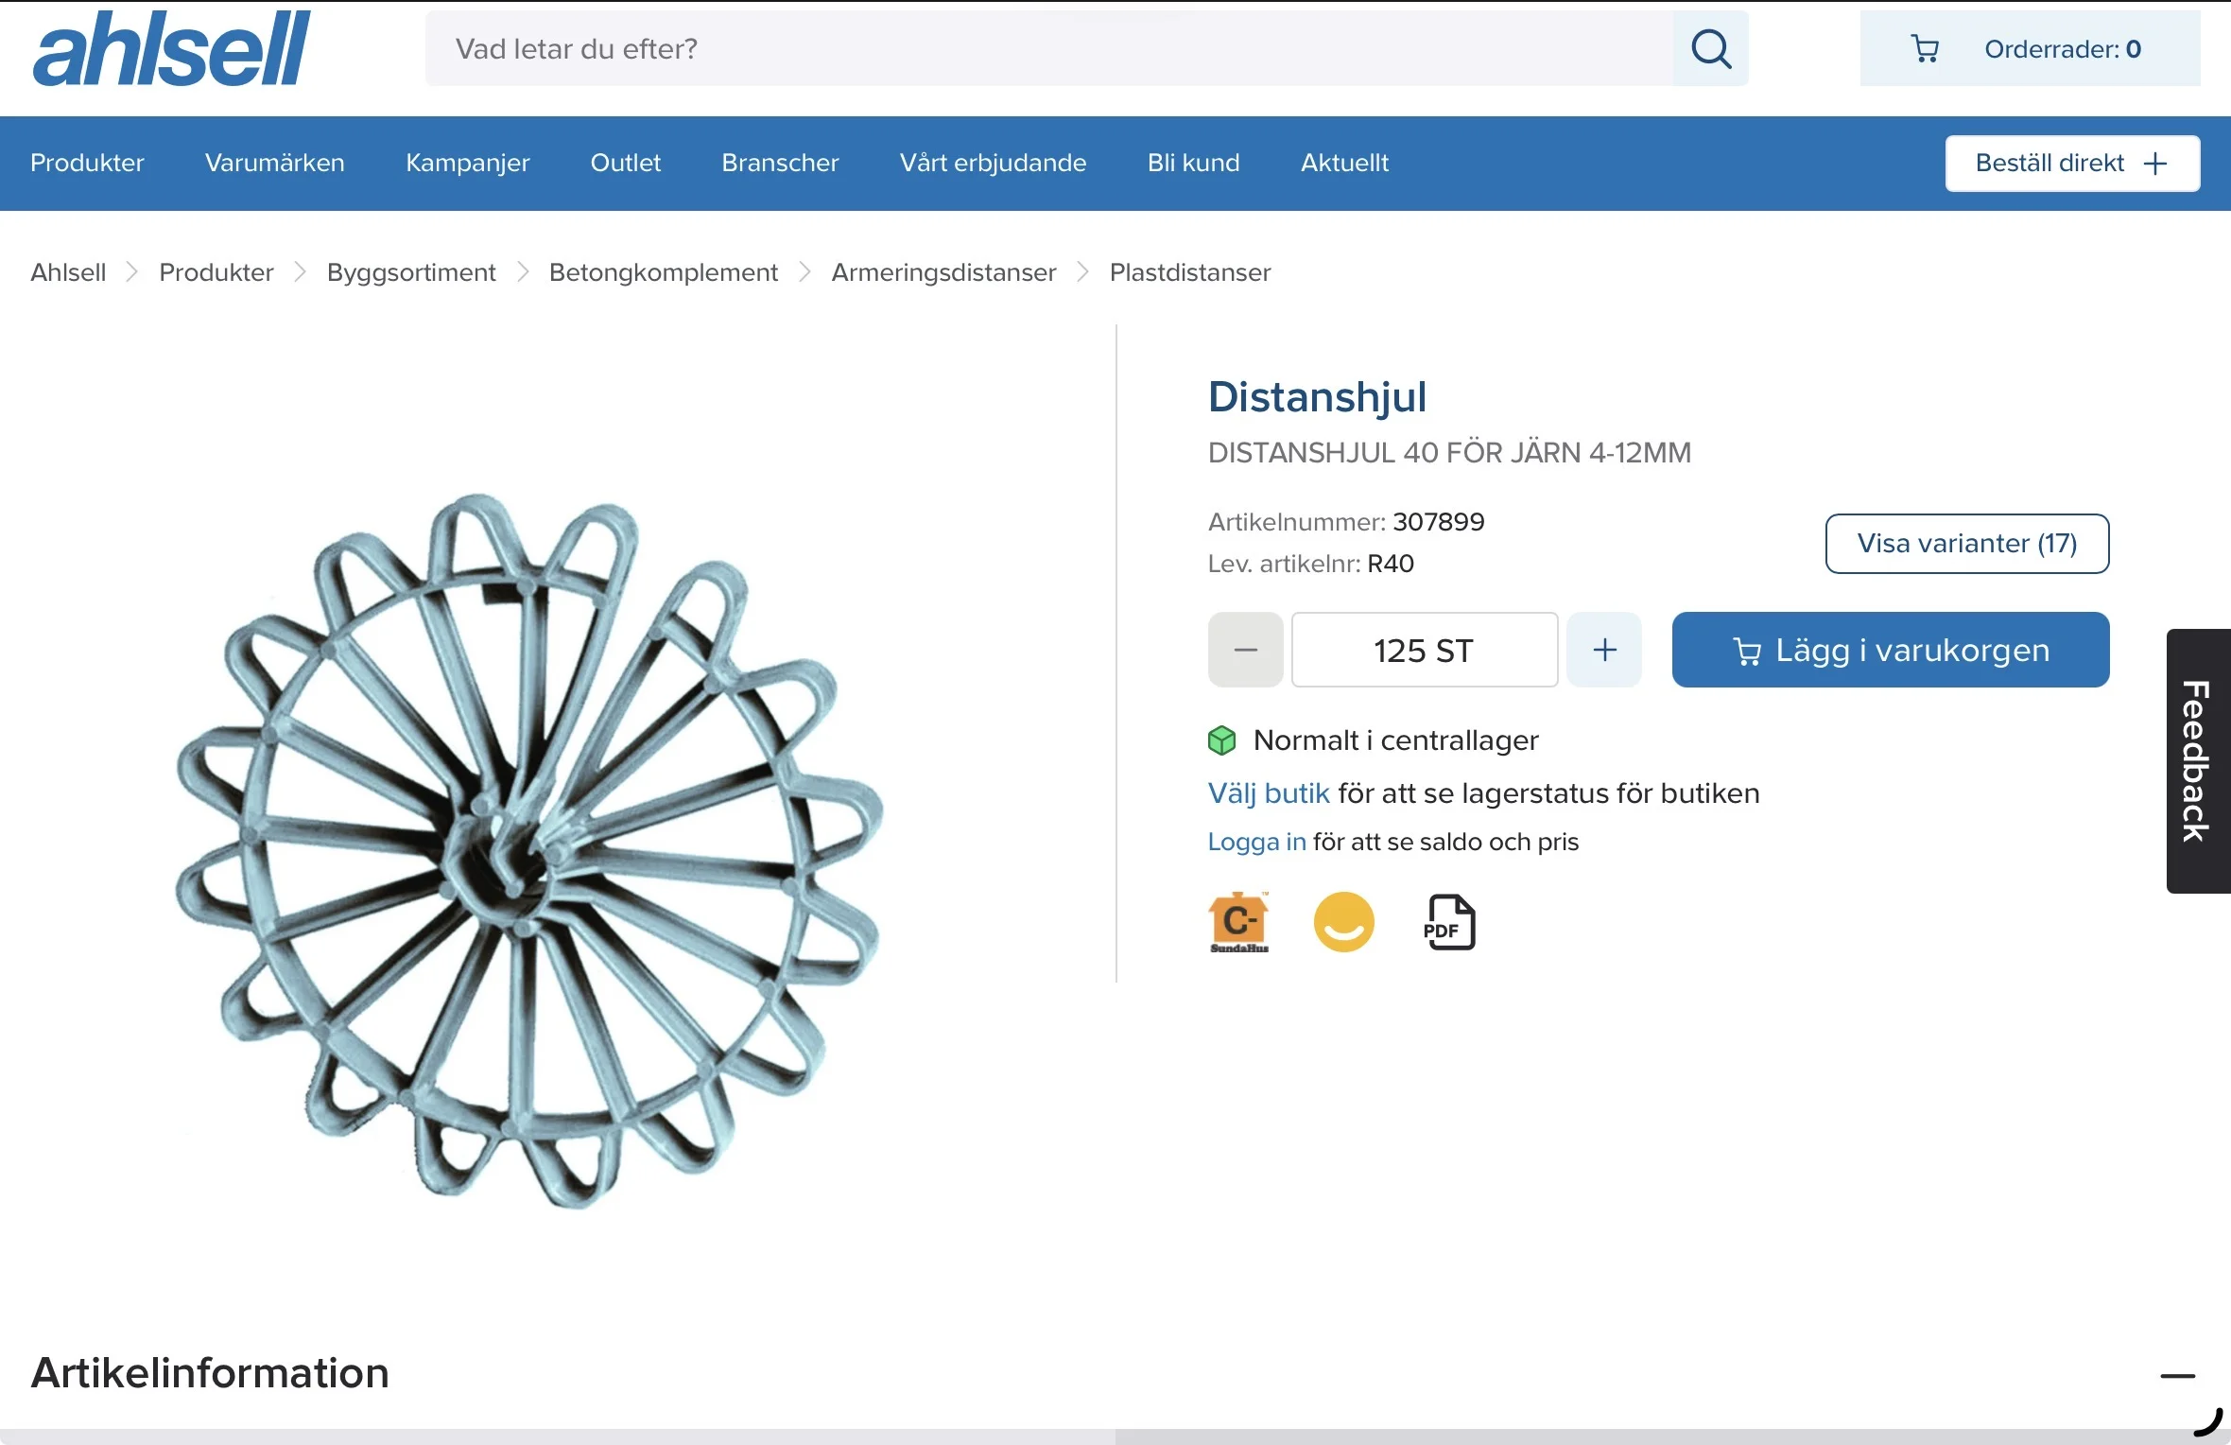Focus the Vad letar du efter search field
Viewport: 2231px width, 1445px height.
1049,49
